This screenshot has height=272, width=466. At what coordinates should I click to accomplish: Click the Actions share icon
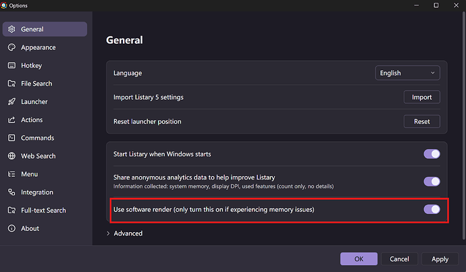coord(11,119)
